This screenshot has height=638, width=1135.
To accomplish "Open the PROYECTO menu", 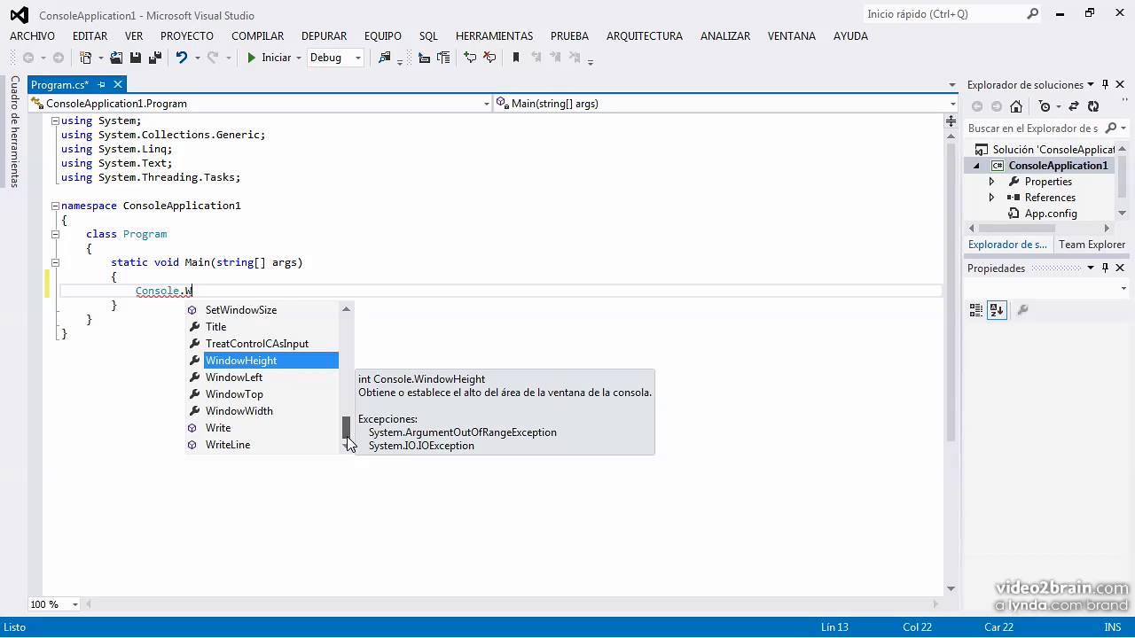I will (187, 36).
